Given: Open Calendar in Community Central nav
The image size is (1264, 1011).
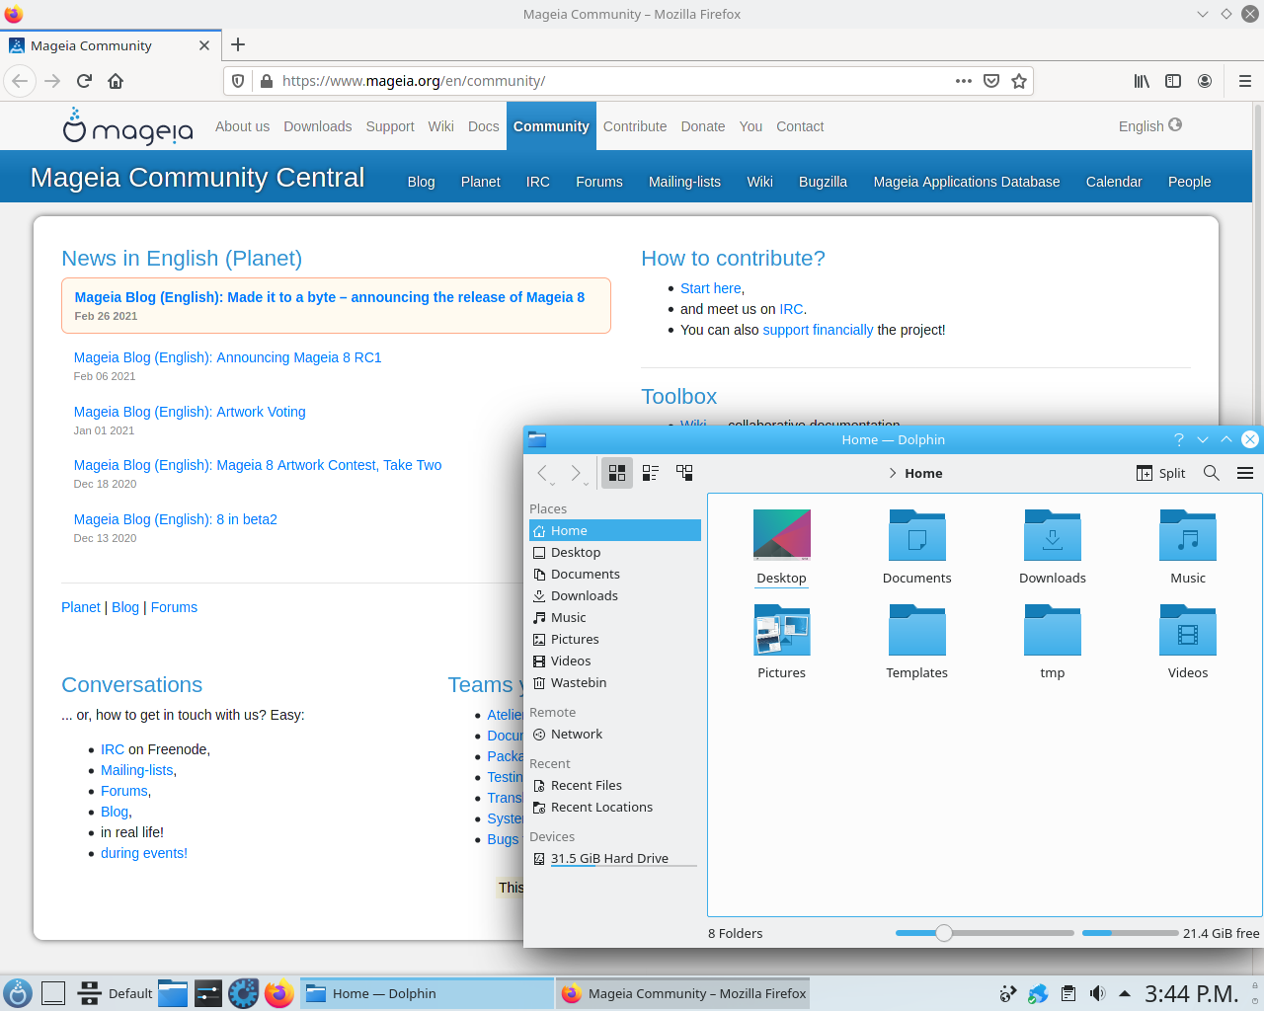Looking at the screenshot, I should point(1114,182).
